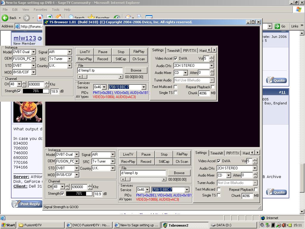Open the Favorites menu in Internet Explorer
The height and width of the screenshot is (229, 305).
tap(40, 10)
